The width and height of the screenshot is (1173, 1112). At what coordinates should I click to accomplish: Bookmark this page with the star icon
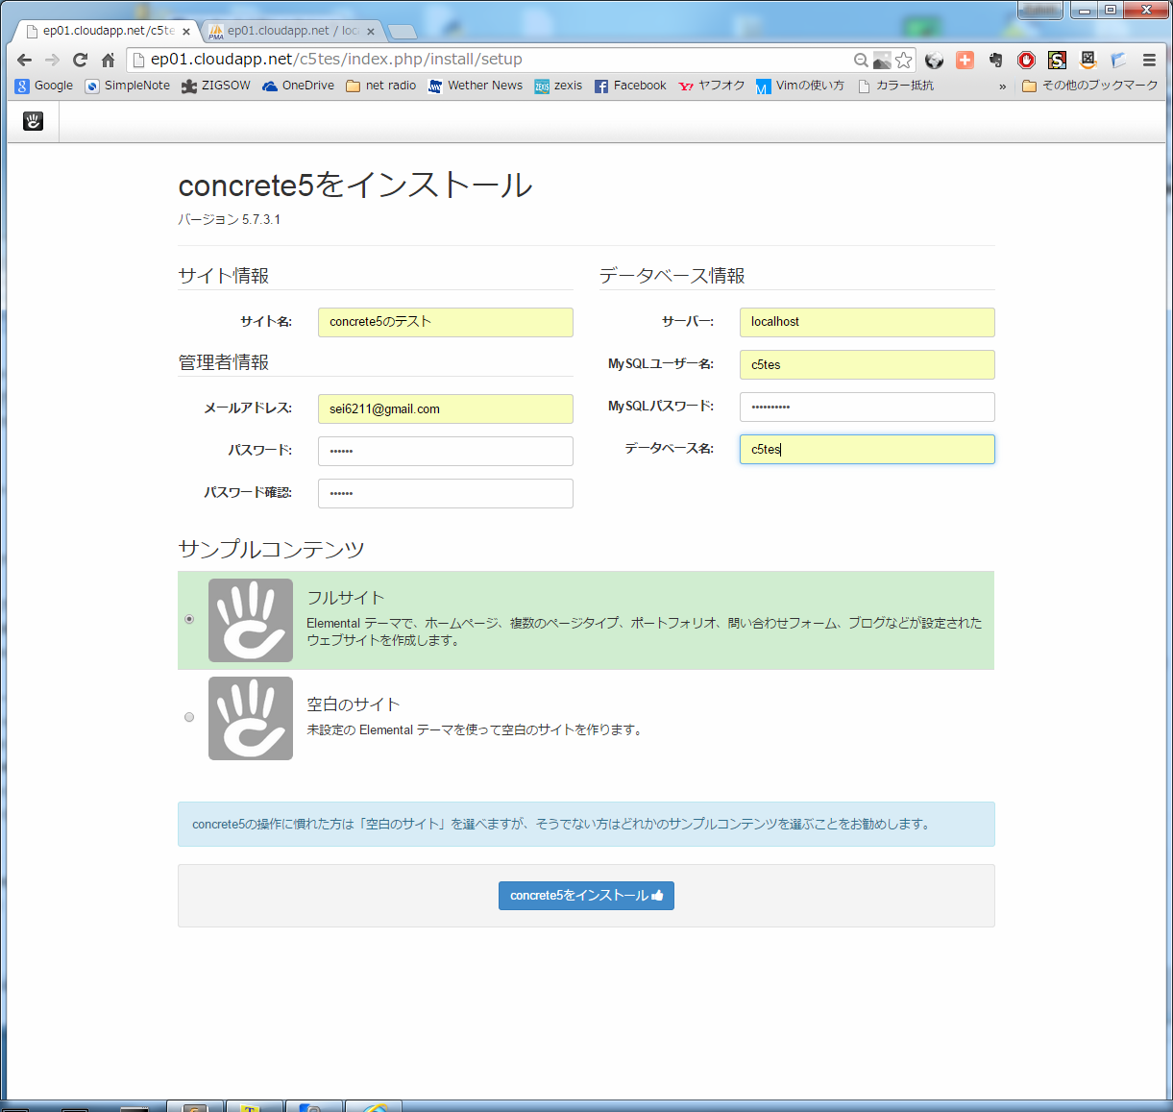[904, 60]
